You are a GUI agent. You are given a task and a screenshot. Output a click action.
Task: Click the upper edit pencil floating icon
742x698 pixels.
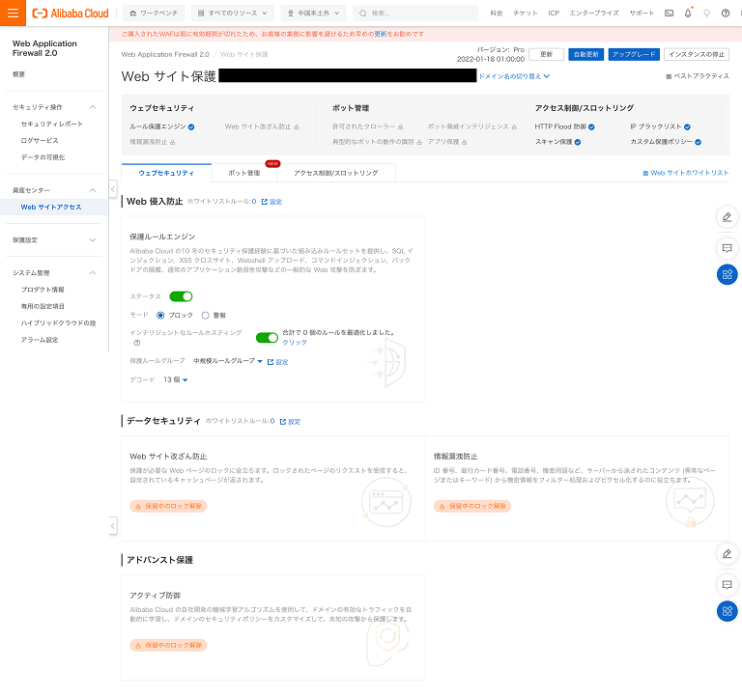728,217
